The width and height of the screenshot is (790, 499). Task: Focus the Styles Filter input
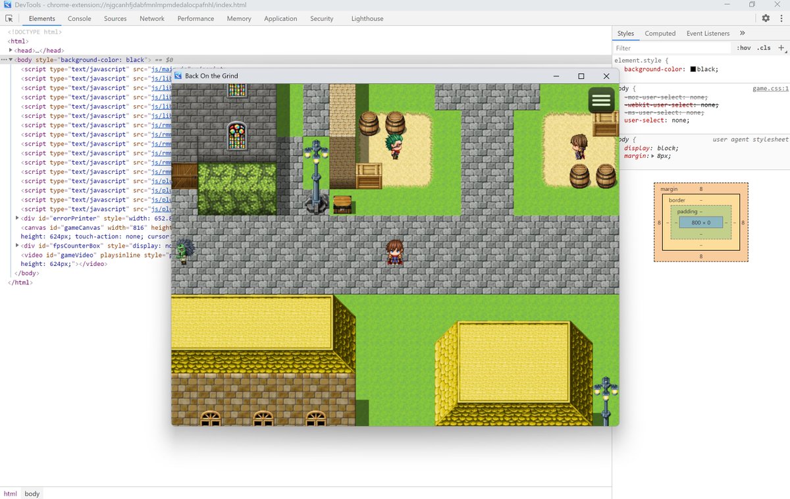pyautogui.click(x=671, y=48)
